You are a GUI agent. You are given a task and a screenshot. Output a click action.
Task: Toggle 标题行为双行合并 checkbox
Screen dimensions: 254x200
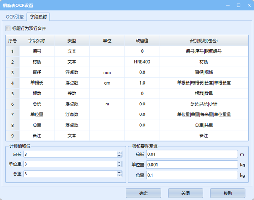point(8,29)
